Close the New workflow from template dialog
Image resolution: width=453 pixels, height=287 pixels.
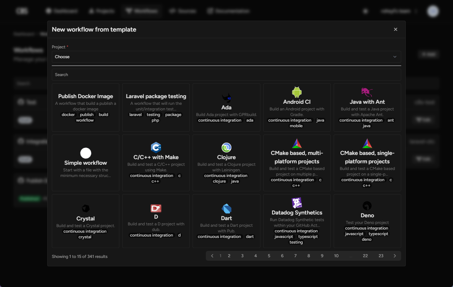click(396, 29)
